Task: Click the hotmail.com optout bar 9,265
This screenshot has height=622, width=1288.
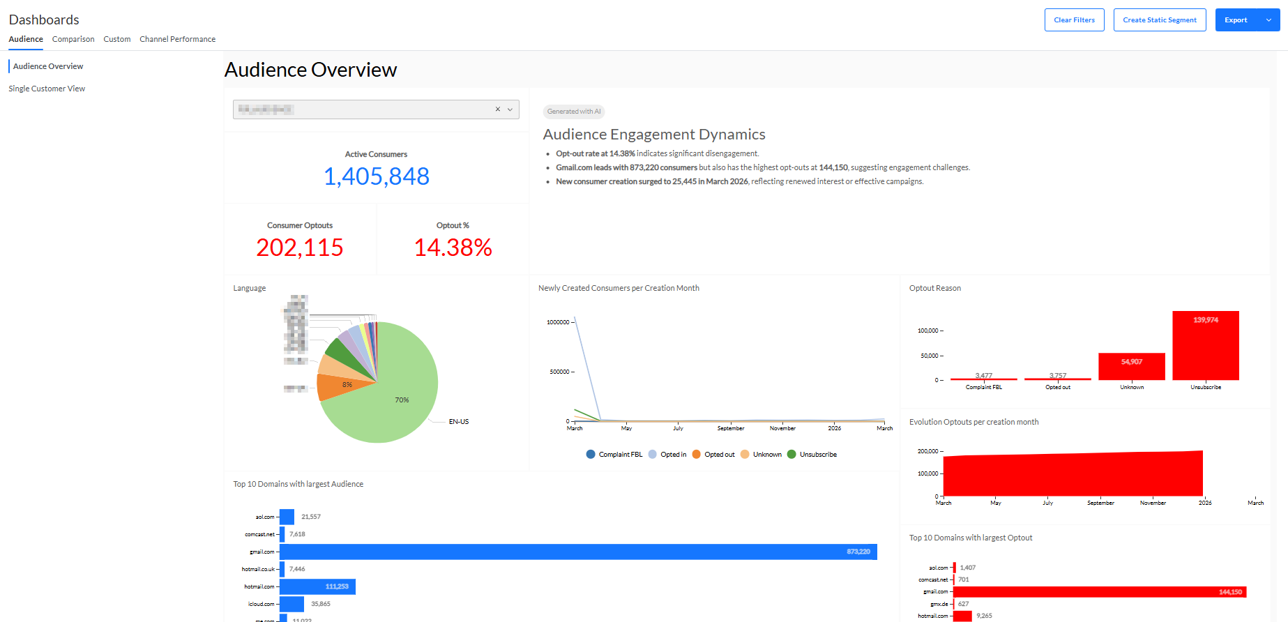Action: [x=962, y=616]
